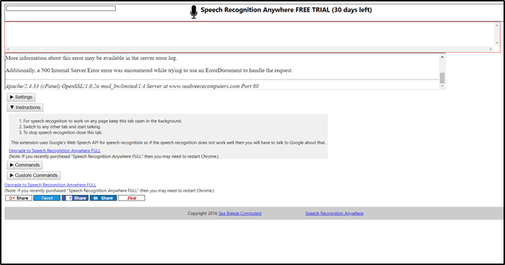This screenshot has height=265, width=505.
Task: Click down arrow of red text area scrollbar
Action: pyautogui.click(x=497, y=43)
